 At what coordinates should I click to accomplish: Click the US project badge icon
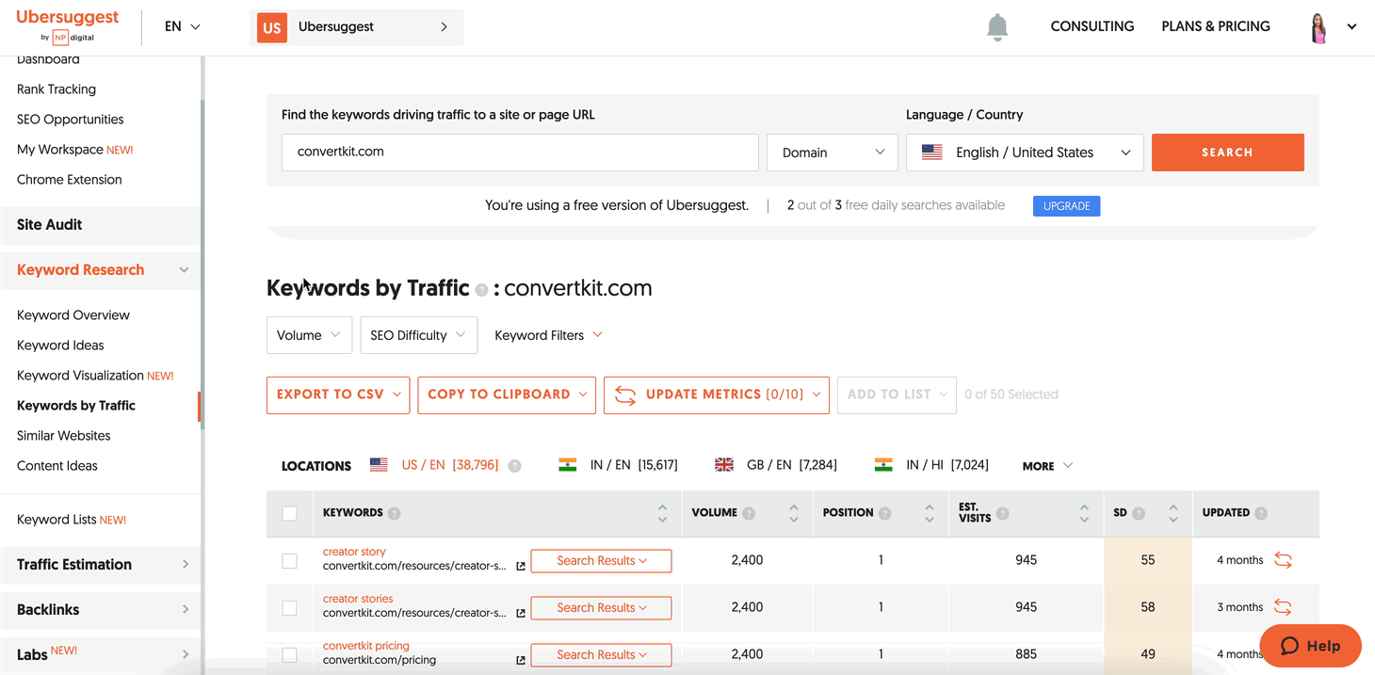272,27
